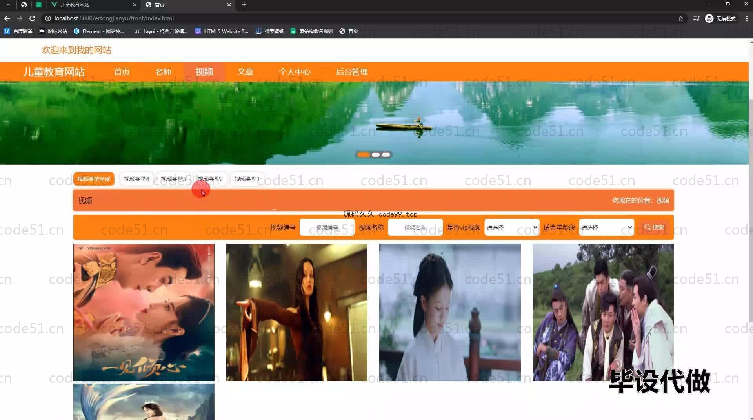Open 后台管理 from the navigation bar
The width and height of the screenshot is (753, 420).
(x=352, y=72)
